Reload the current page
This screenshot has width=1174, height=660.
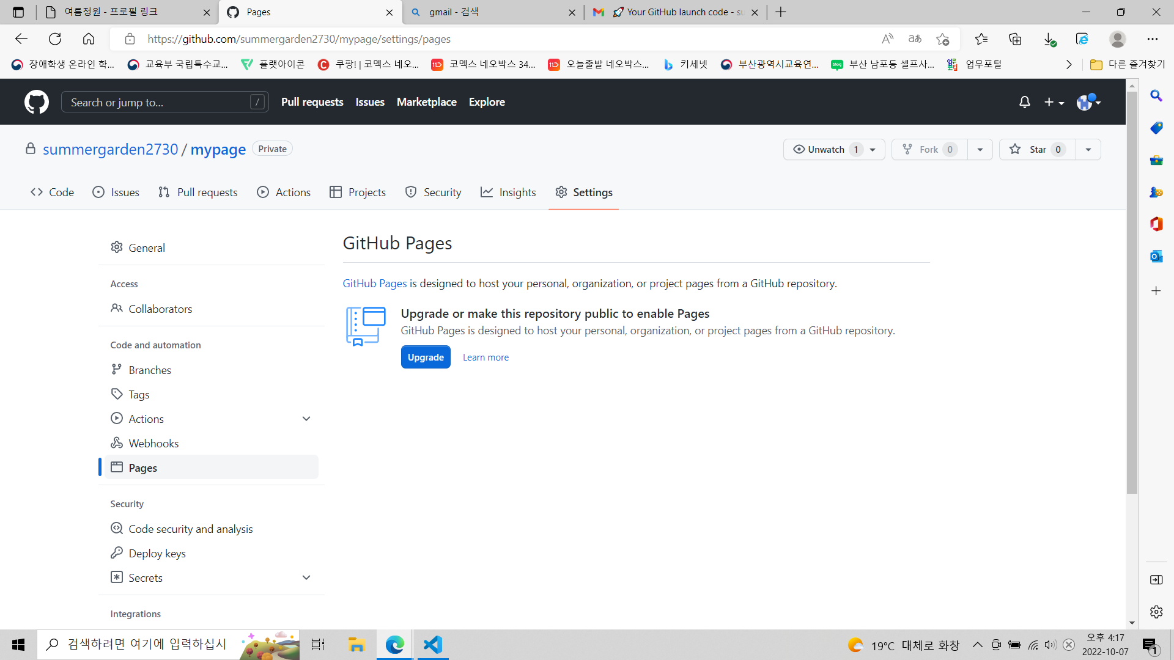tap(55, 39)
